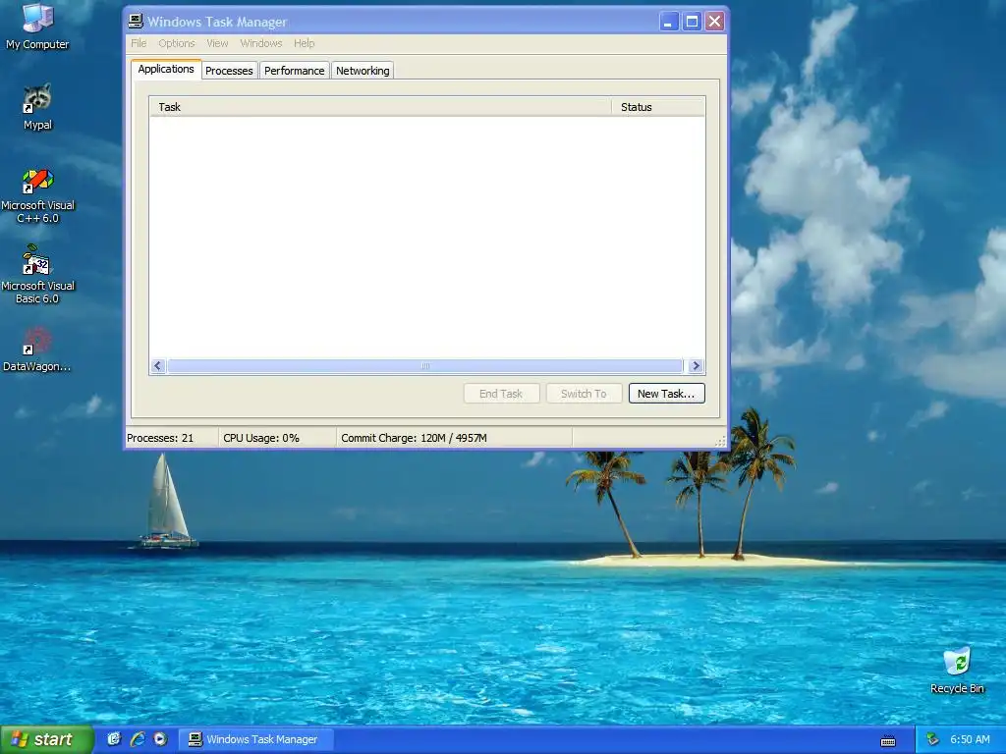Open the Help menu

point(305,43)
